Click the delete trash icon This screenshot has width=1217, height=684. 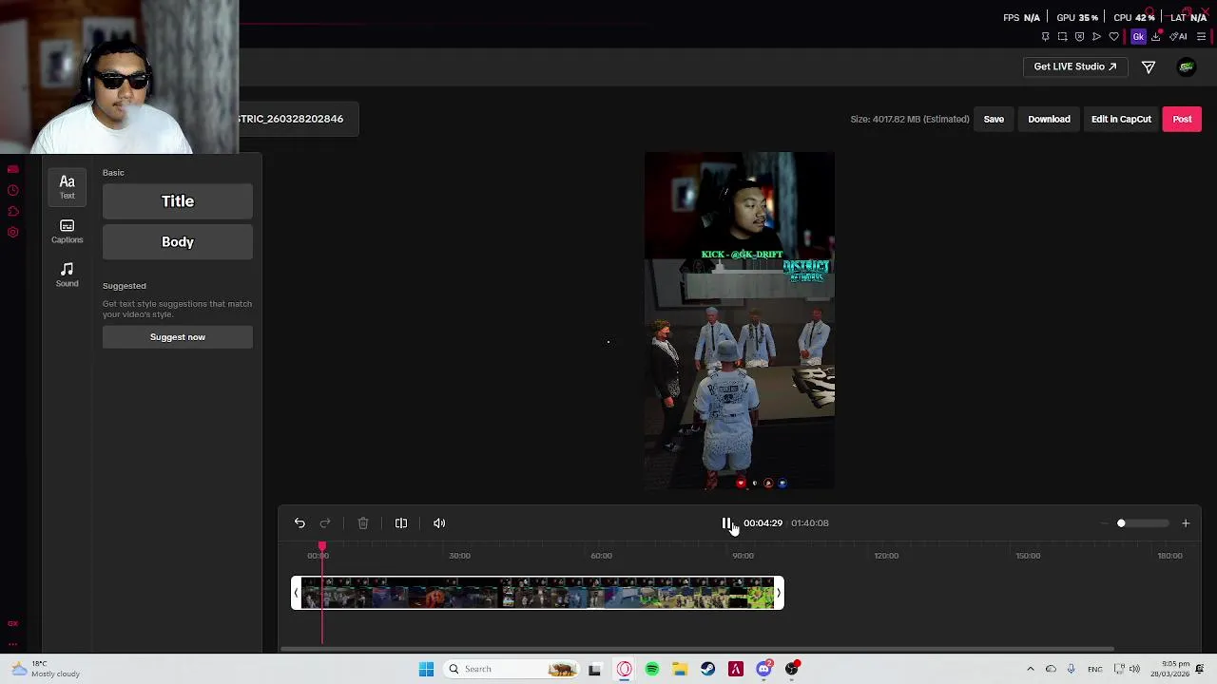point(363,523)
